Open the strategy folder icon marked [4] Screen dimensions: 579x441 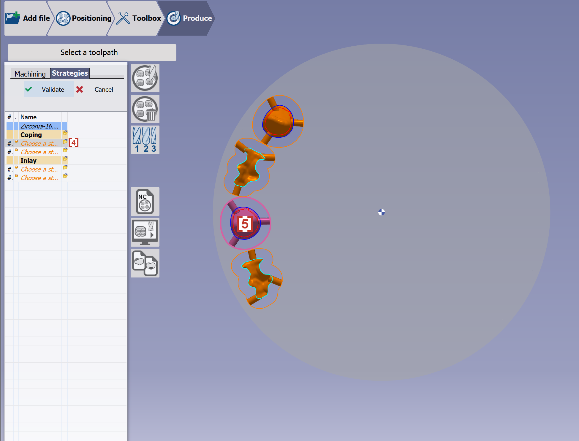[65, 142]
